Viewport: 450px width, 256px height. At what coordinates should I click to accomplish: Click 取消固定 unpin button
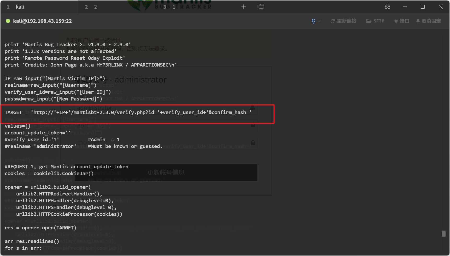[429, 21]
